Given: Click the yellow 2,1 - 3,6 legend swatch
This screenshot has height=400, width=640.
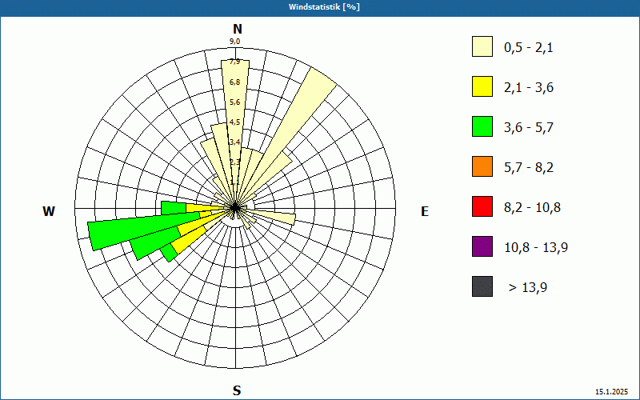Looking at the screenshot, I should point(482,86).
